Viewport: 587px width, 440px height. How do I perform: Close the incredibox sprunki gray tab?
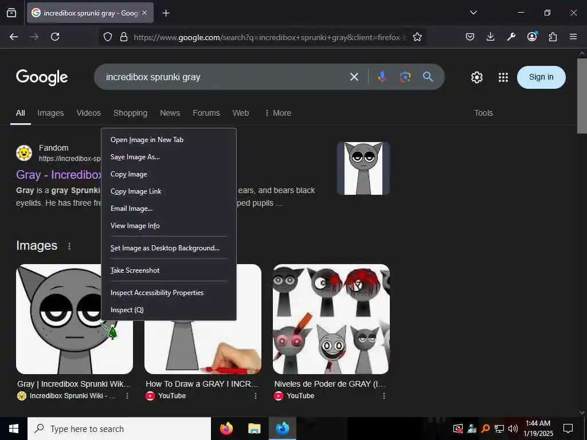tap(144, 13)
